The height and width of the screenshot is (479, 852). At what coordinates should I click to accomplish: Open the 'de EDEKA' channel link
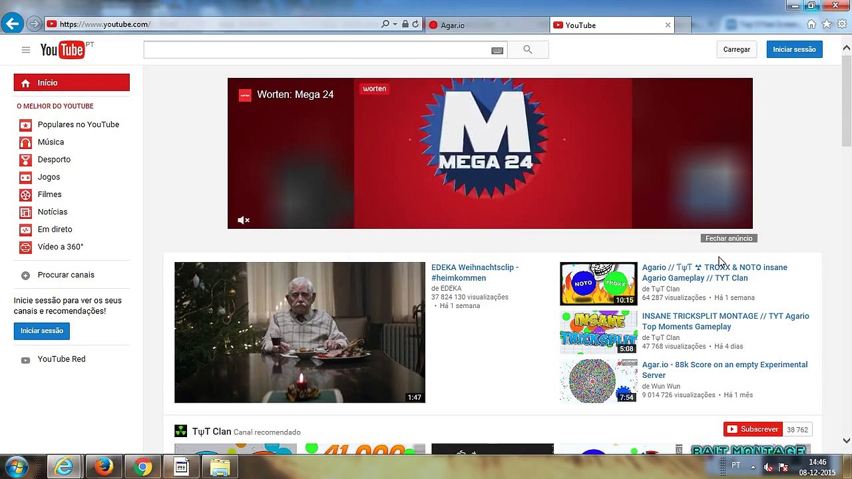(446, 289)
